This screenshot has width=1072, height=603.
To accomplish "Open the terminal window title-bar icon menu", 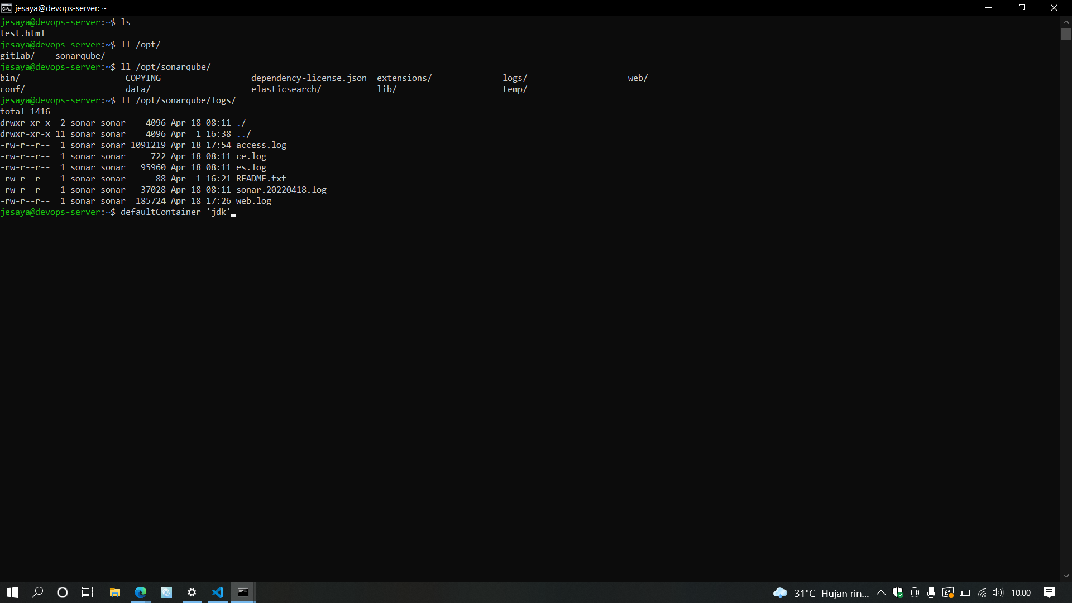I will tap(7, 8).
